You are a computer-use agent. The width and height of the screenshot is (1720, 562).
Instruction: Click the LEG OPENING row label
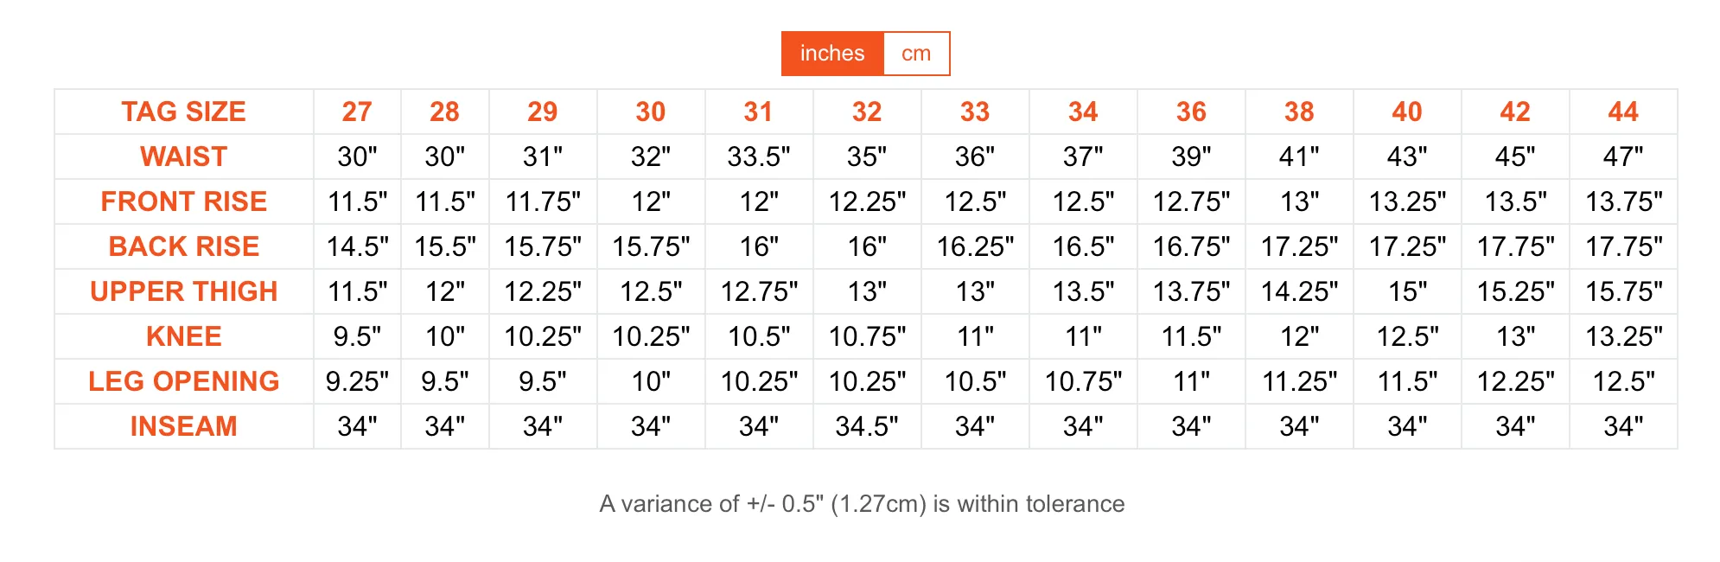click(184, 381)
